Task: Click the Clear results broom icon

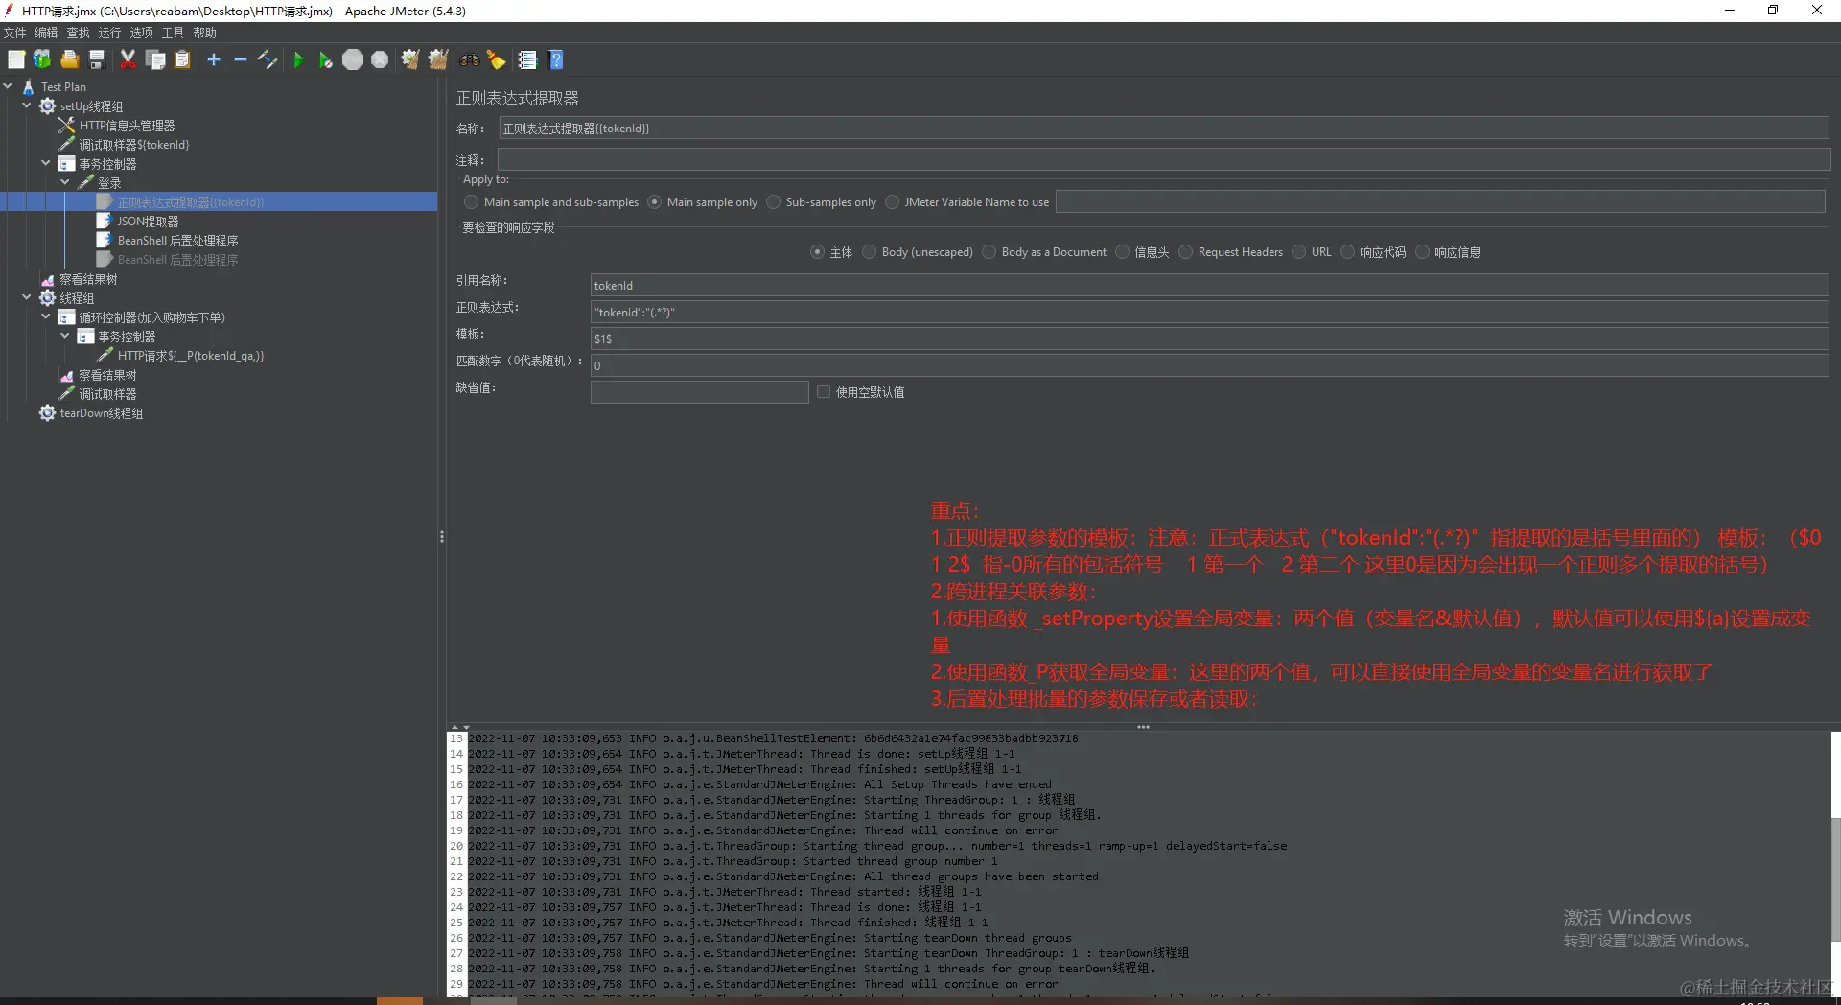Action: [x=410, y=59]
